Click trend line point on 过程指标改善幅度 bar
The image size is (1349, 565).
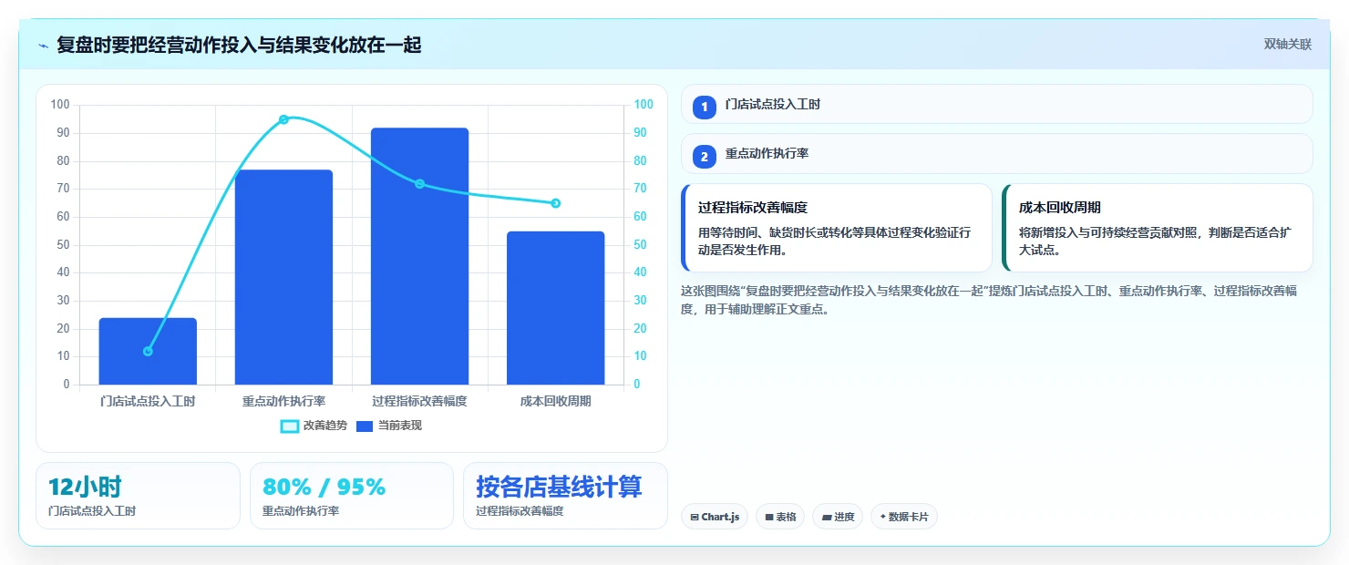point(419,184)
